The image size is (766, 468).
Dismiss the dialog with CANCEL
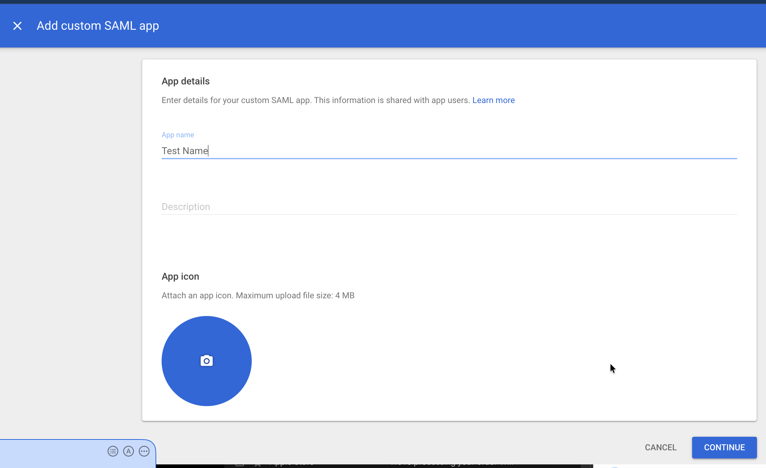click(661, 447)
